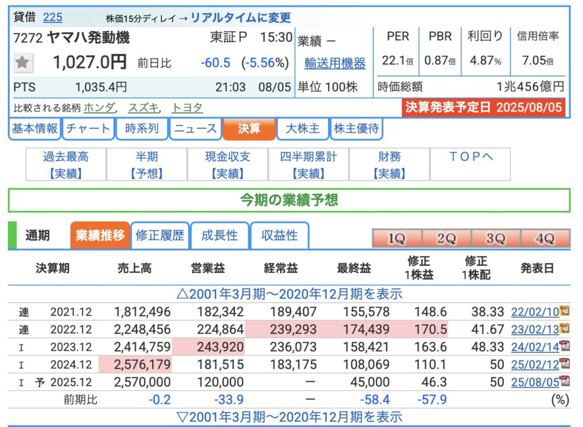Click the 営業益 column header
This screenshot has height=427, width=583.
tap(208, 268)
